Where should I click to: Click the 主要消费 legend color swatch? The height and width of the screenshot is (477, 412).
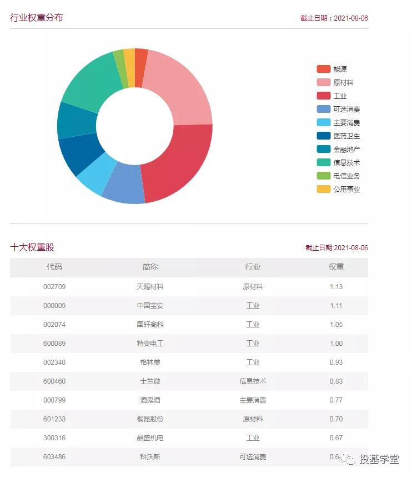click(x=323, y=123)
